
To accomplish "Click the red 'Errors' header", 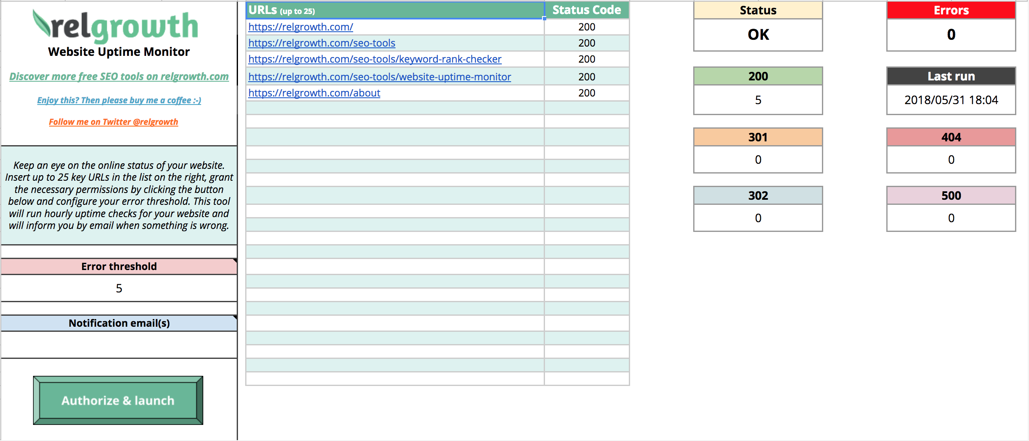I will (x=951, y=10).
